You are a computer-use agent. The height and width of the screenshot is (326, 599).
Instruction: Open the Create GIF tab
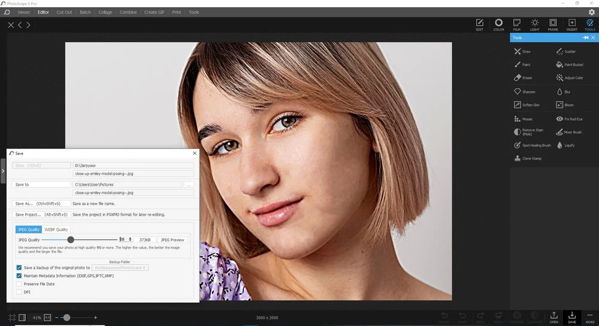coord(155,12)
